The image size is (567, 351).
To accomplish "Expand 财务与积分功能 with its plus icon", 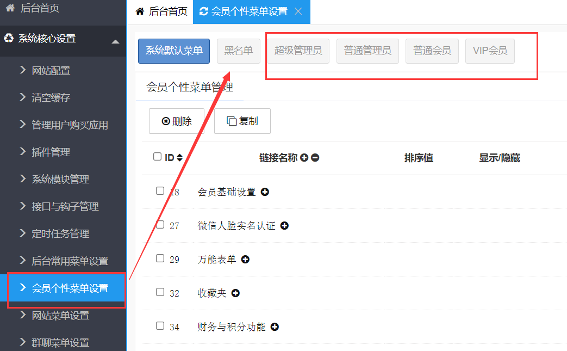I will tap(275, 327).
